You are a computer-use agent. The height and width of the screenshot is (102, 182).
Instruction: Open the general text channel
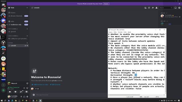[x=18, y=31]
